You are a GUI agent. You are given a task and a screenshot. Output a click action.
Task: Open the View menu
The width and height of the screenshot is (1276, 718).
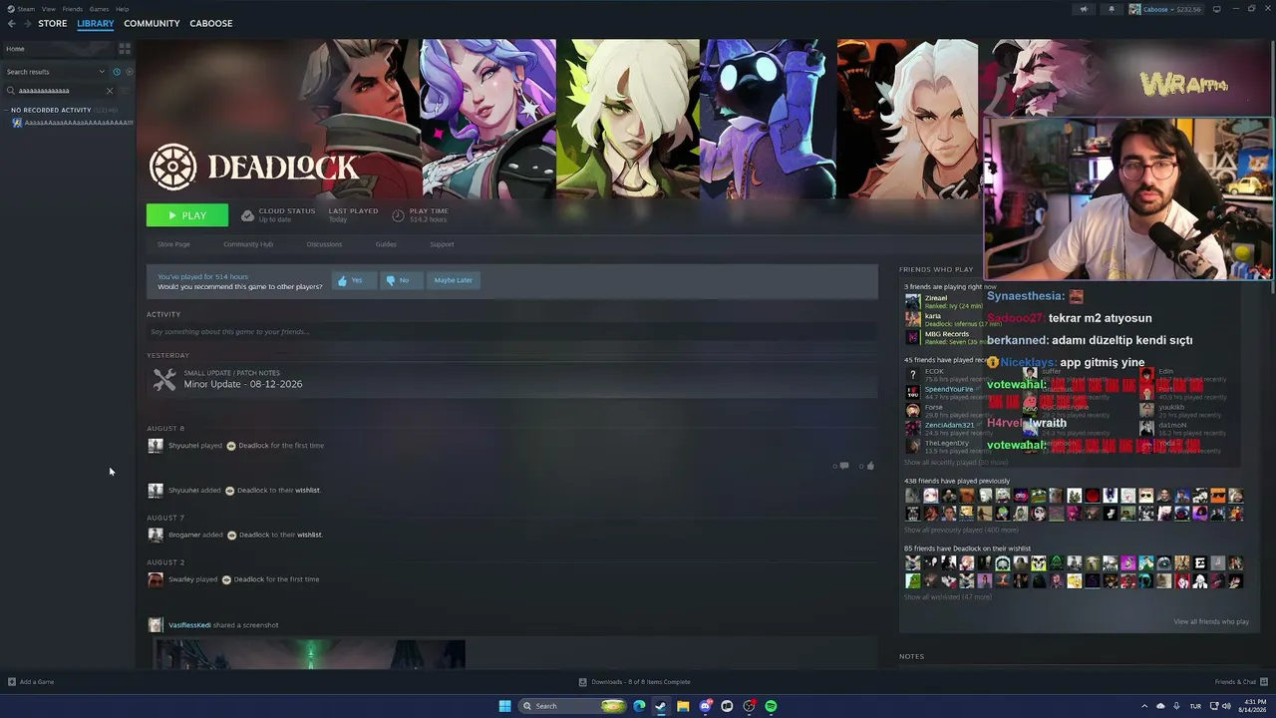pyautogui.click(x=48, y=9)
